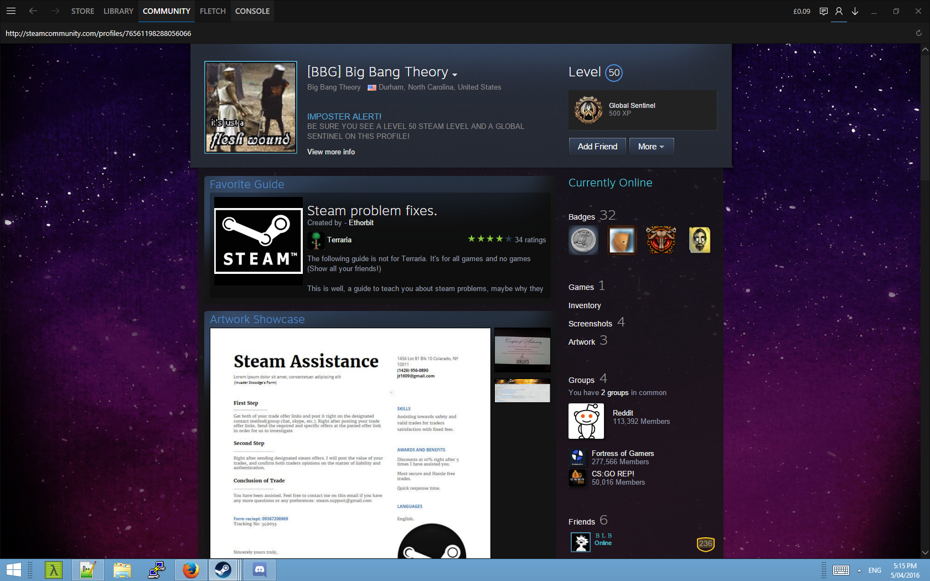Click the Add Friend button
Image resolution: width=930 pixels, height=581 pixels.
597,147
